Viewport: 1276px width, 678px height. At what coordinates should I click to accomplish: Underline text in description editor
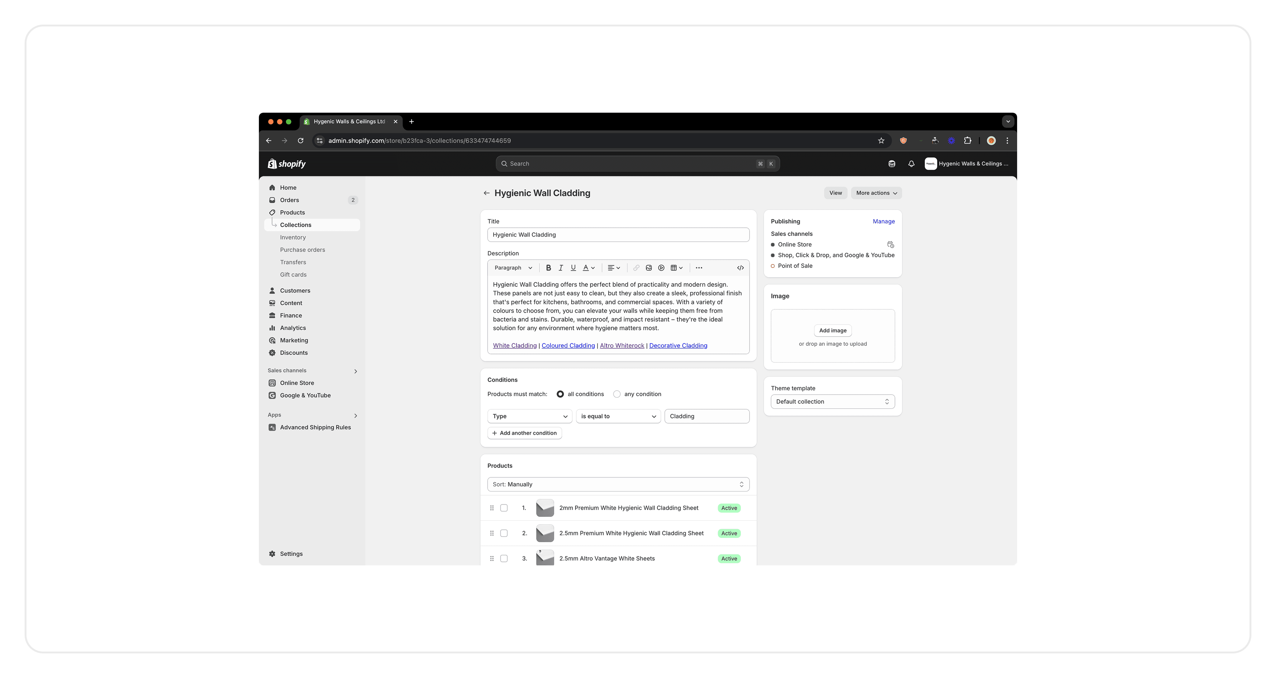(573, 268)
